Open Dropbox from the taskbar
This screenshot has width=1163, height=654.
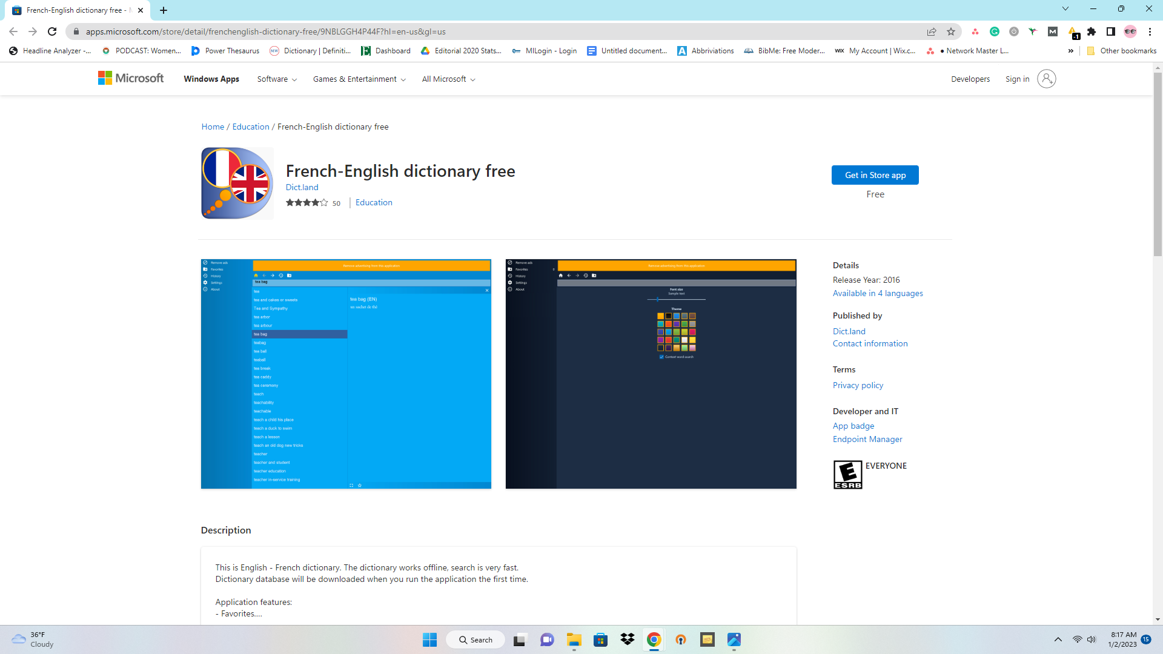coord(627,639)
